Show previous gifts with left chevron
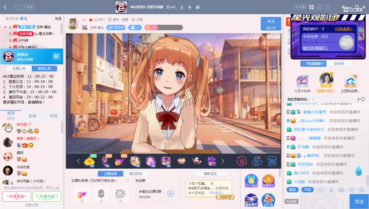 [78, 161]
